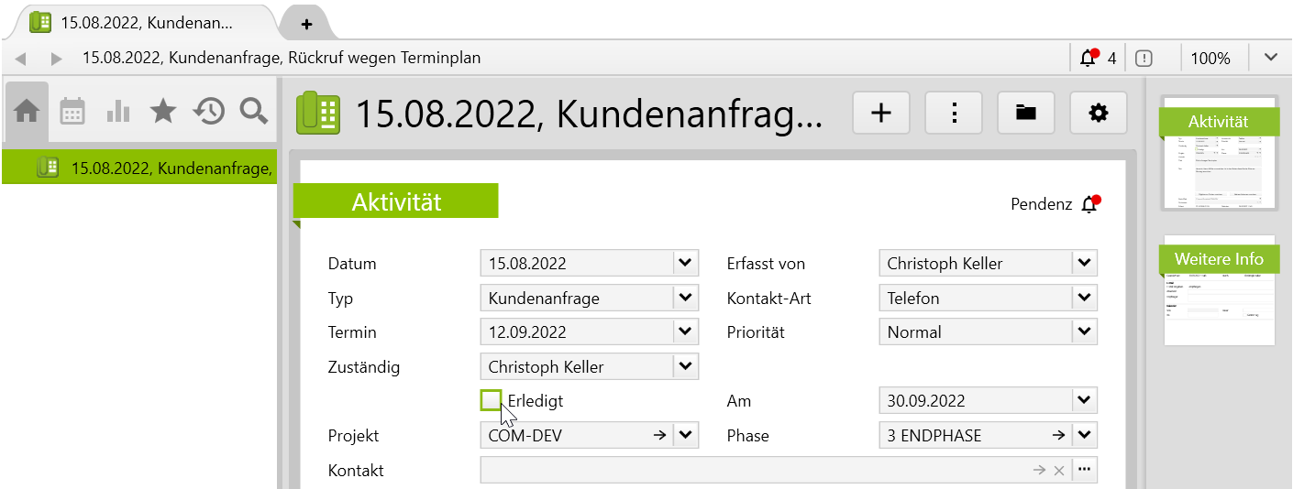This screenshot has width=1293, height=489.
Task: Open the history clock view
Action: coord(209,112)
